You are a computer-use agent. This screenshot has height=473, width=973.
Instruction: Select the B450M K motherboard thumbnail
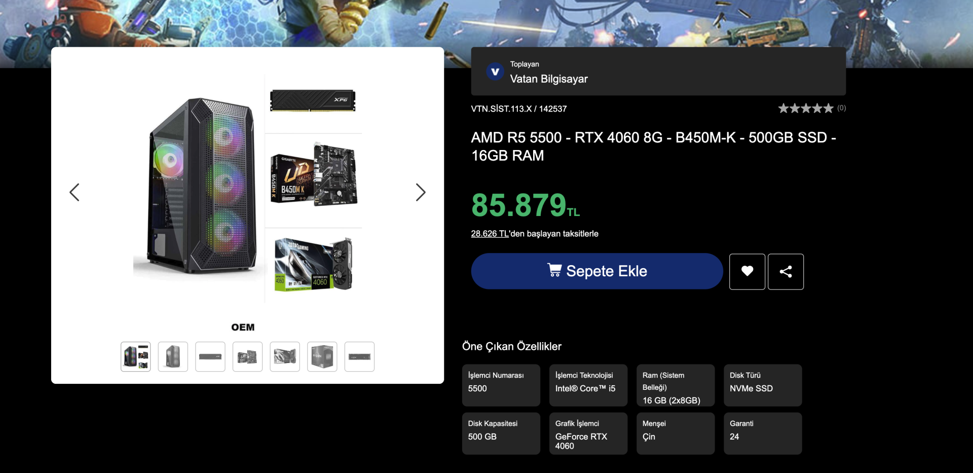pyautogui.click(x=247, y=356)
